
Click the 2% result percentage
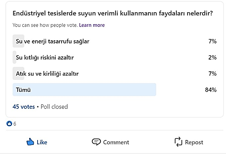pos(213,57)
